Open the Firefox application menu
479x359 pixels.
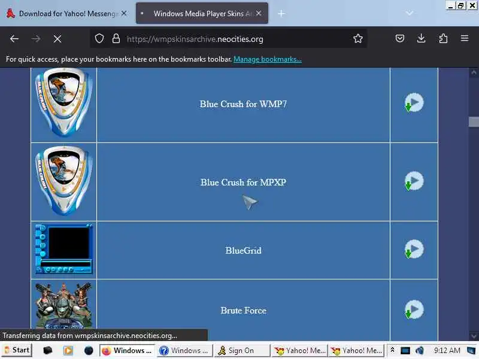point(465,38)
